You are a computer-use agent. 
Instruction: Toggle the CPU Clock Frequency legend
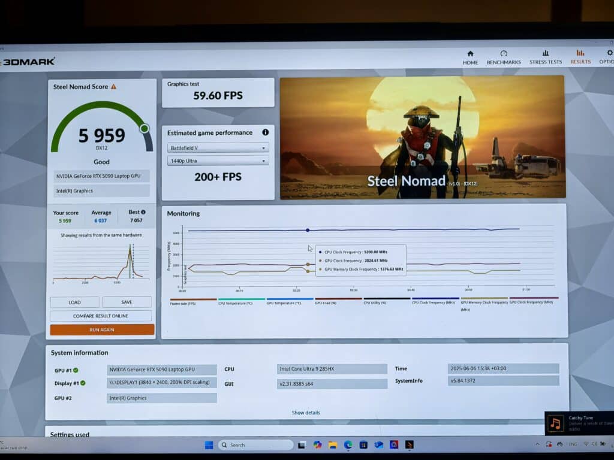435,301
